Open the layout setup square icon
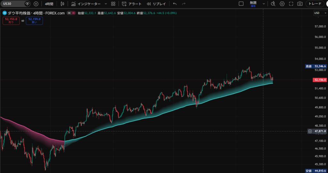This screenshot has height=173, width=328. pyautogui.click(x=241, y=4)
